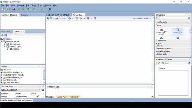
Task: Click the blue help icon in workflow toolbar
Action: tap(70, 19)
